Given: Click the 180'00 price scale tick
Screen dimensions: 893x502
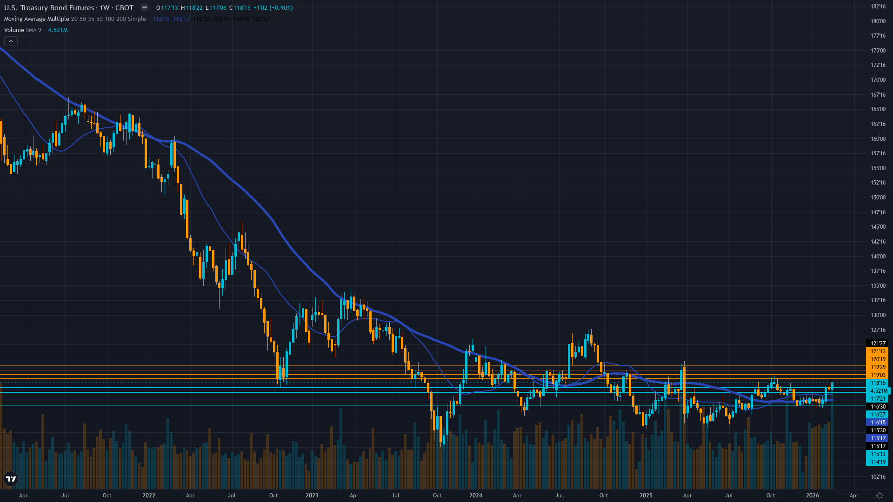Looking at the screenshot, I should pos(878,21).
